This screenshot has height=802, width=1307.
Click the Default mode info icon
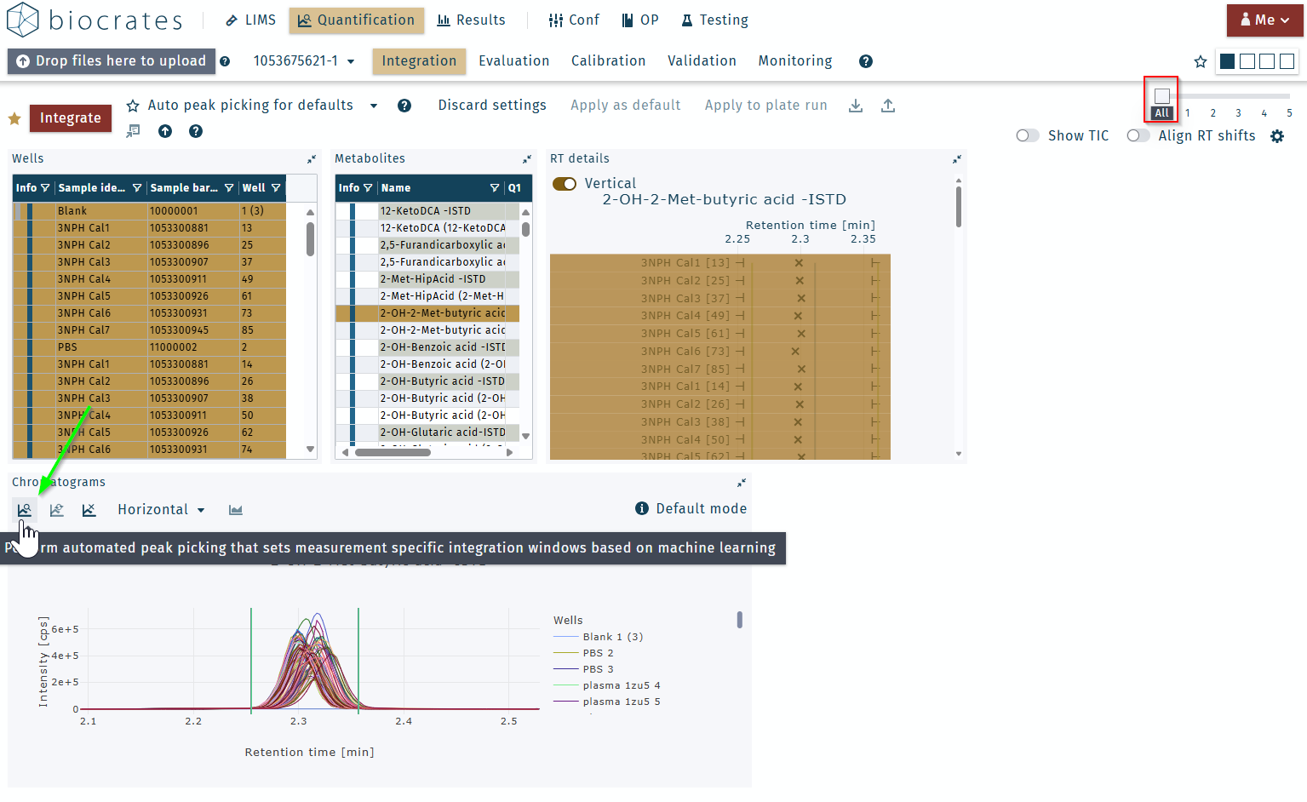point(642,508)
